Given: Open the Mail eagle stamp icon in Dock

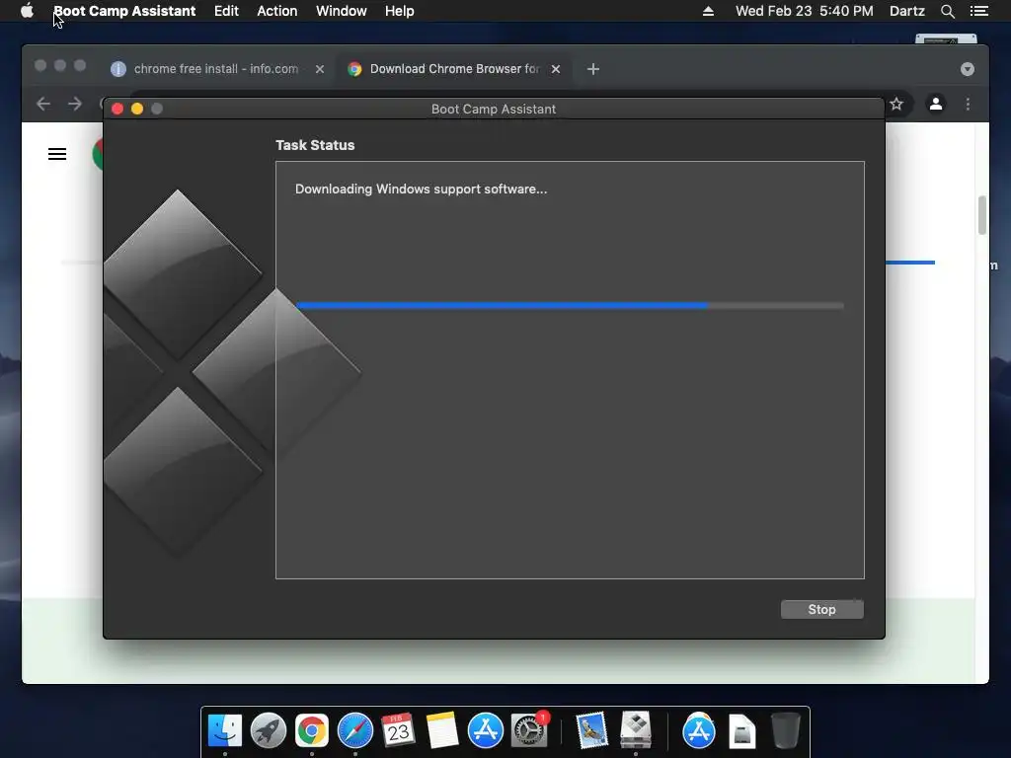Looking at the screenshot, I should click(x=591, y=731).
